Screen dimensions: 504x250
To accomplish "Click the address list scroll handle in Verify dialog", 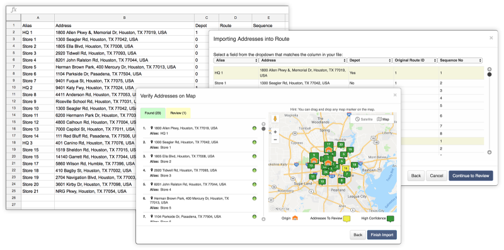I will (263, 129).
